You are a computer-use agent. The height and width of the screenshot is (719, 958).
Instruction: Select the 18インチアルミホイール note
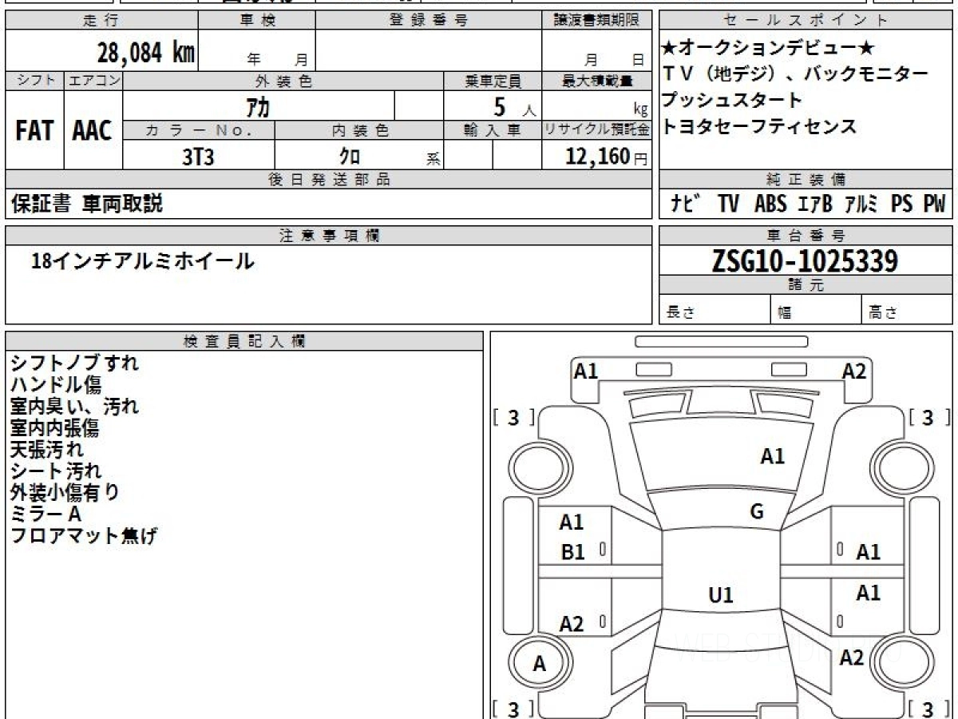[x=142, y=260]
